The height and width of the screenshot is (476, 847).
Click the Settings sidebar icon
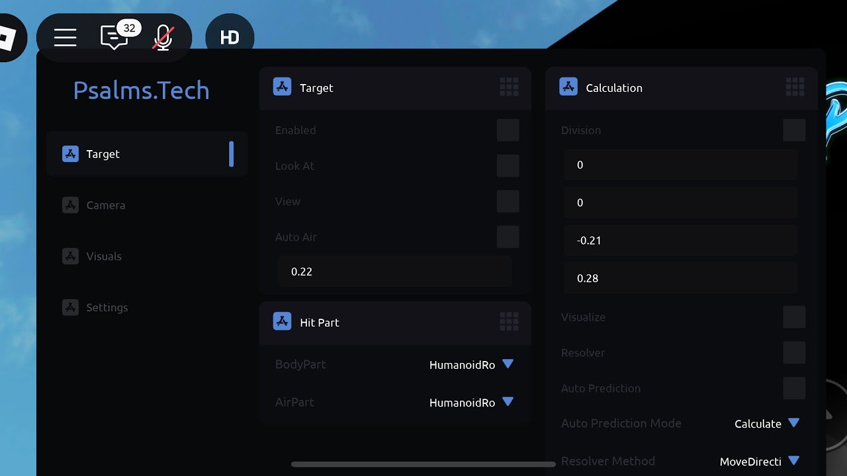click(70, 307)
